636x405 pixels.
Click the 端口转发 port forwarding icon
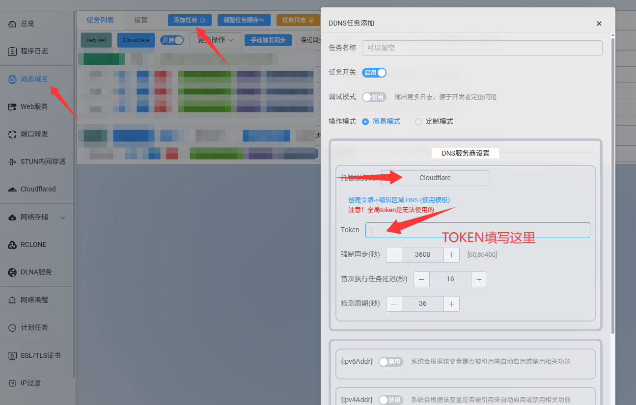(12, 134)
